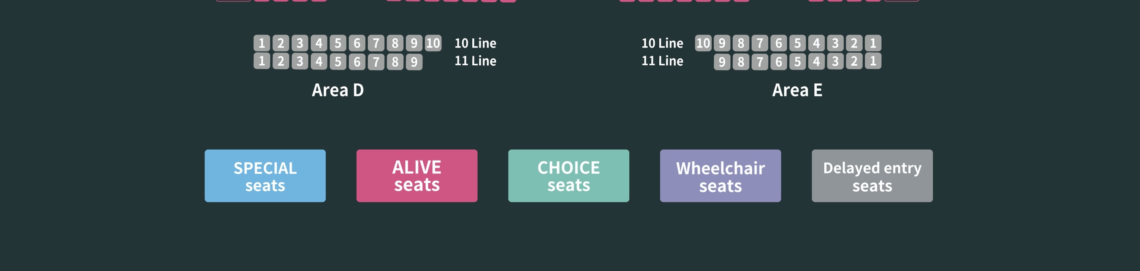Pick seat 5 in Area D line 11
Viewport: 1140px width, 271px height.
pos(338,61)
